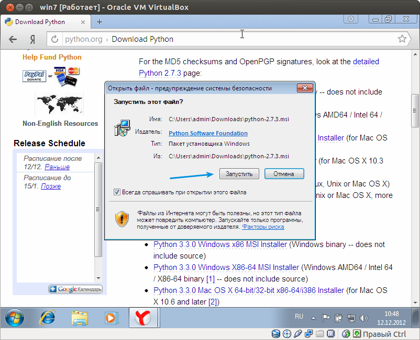Image resolution: width=420 pixels, height=340 pixels.
Task: Click the VirtualBox optical disc indicator
Action: 287,334
